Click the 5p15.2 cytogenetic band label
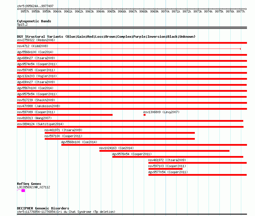The image size is (255, 216). click(x=22, y=25)
